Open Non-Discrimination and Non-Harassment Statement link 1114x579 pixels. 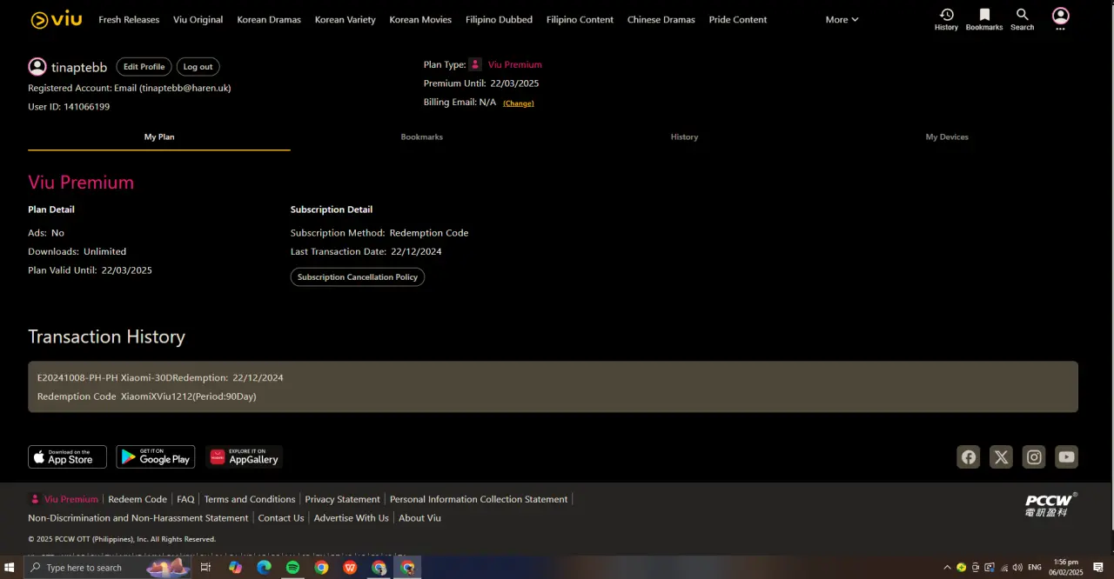[x=138, y=518]
